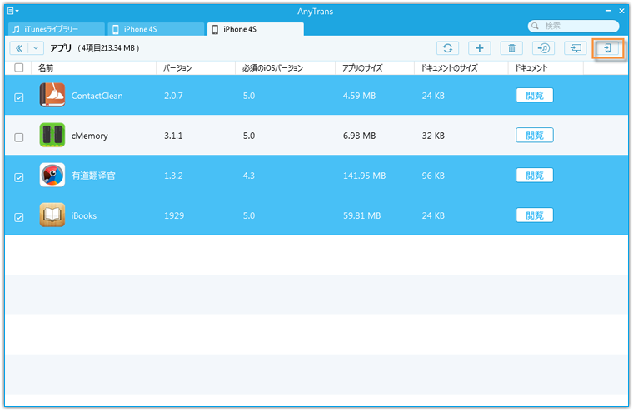The width and height of the screenshot is (633, 411).
Task: Open the top-left application menu dropdown
Action: (13, 11)
